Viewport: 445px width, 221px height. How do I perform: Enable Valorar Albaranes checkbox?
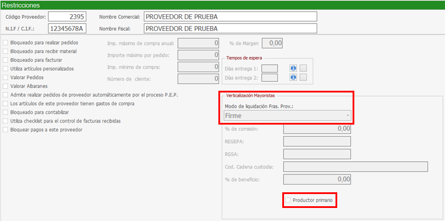[6, 86]
